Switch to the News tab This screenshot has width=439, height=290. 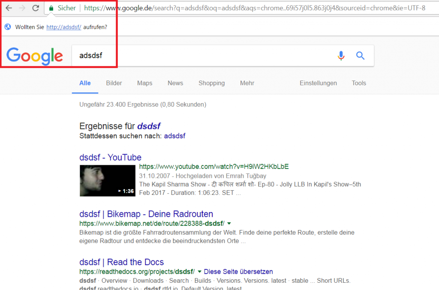coord(175,83)
